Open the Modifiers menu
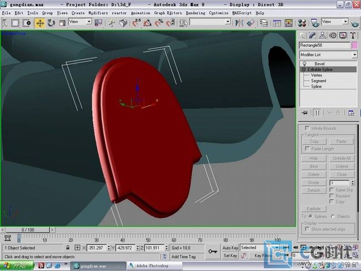Viewport: 361px width, 271px height. (x=98, y=13)
